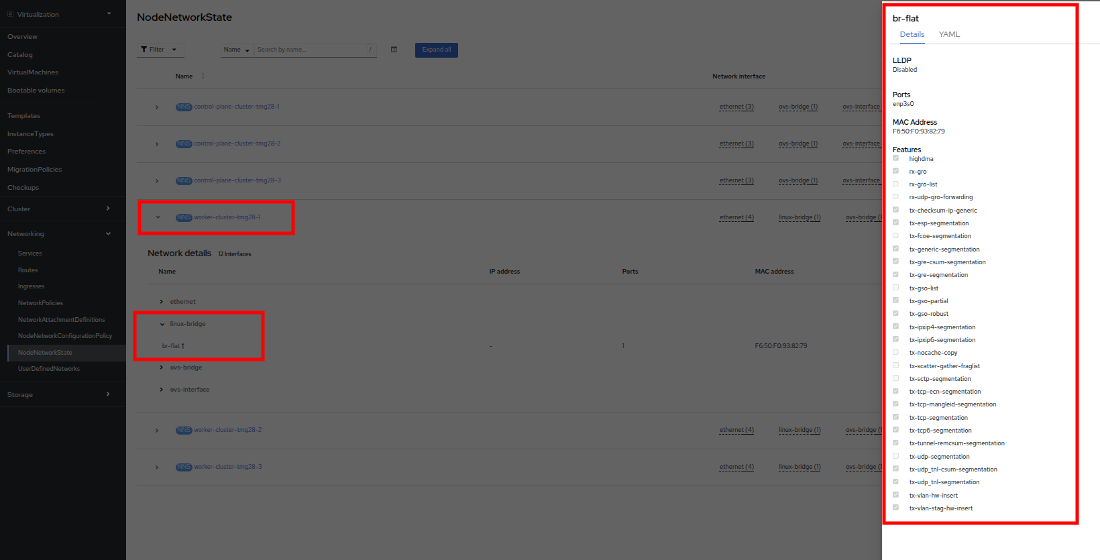Open the worker-cluster-tmg28-1 link

pyautogui.click(x=227, y=217)
